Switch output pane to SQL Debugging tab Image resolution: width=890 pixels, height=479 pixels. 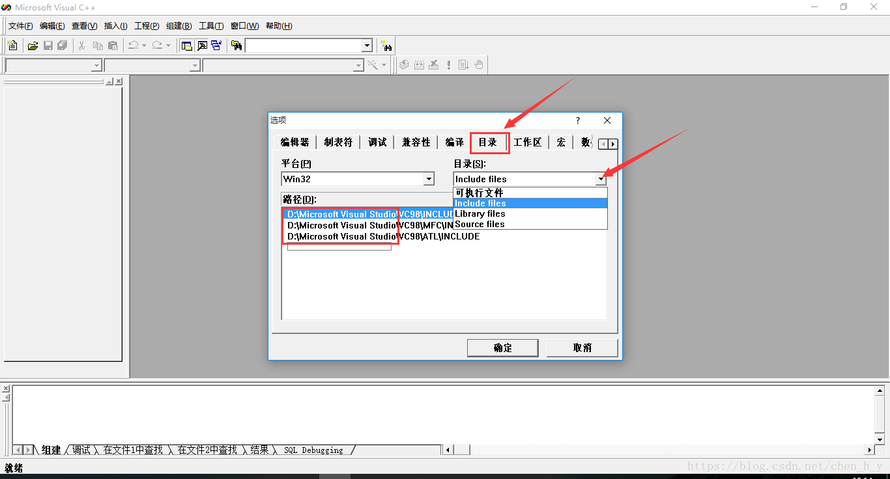313,450
